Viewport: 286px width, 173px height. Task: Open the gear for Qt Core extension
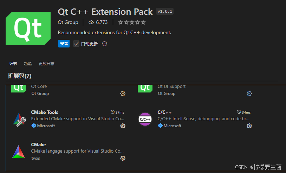click(x=123, y=94)
